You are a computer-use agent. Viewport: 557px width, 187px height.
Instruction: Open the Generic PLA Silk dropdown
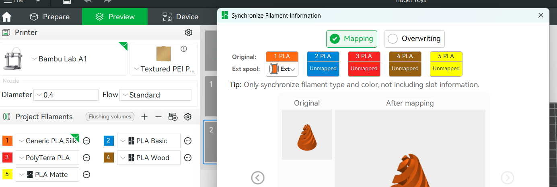[47, 141]
